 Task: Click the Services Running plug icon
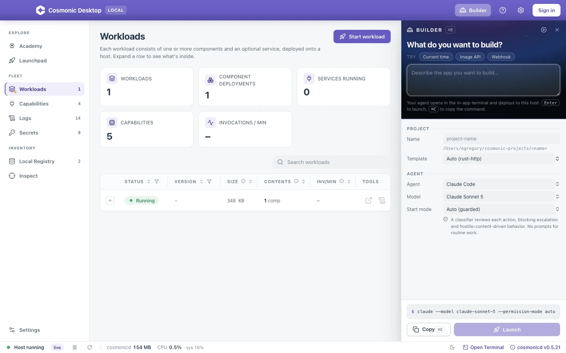309,78
